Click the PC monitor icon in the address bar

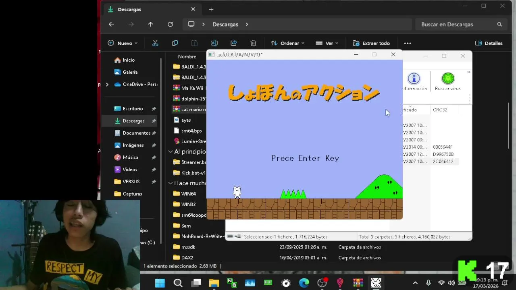point(191,24)
